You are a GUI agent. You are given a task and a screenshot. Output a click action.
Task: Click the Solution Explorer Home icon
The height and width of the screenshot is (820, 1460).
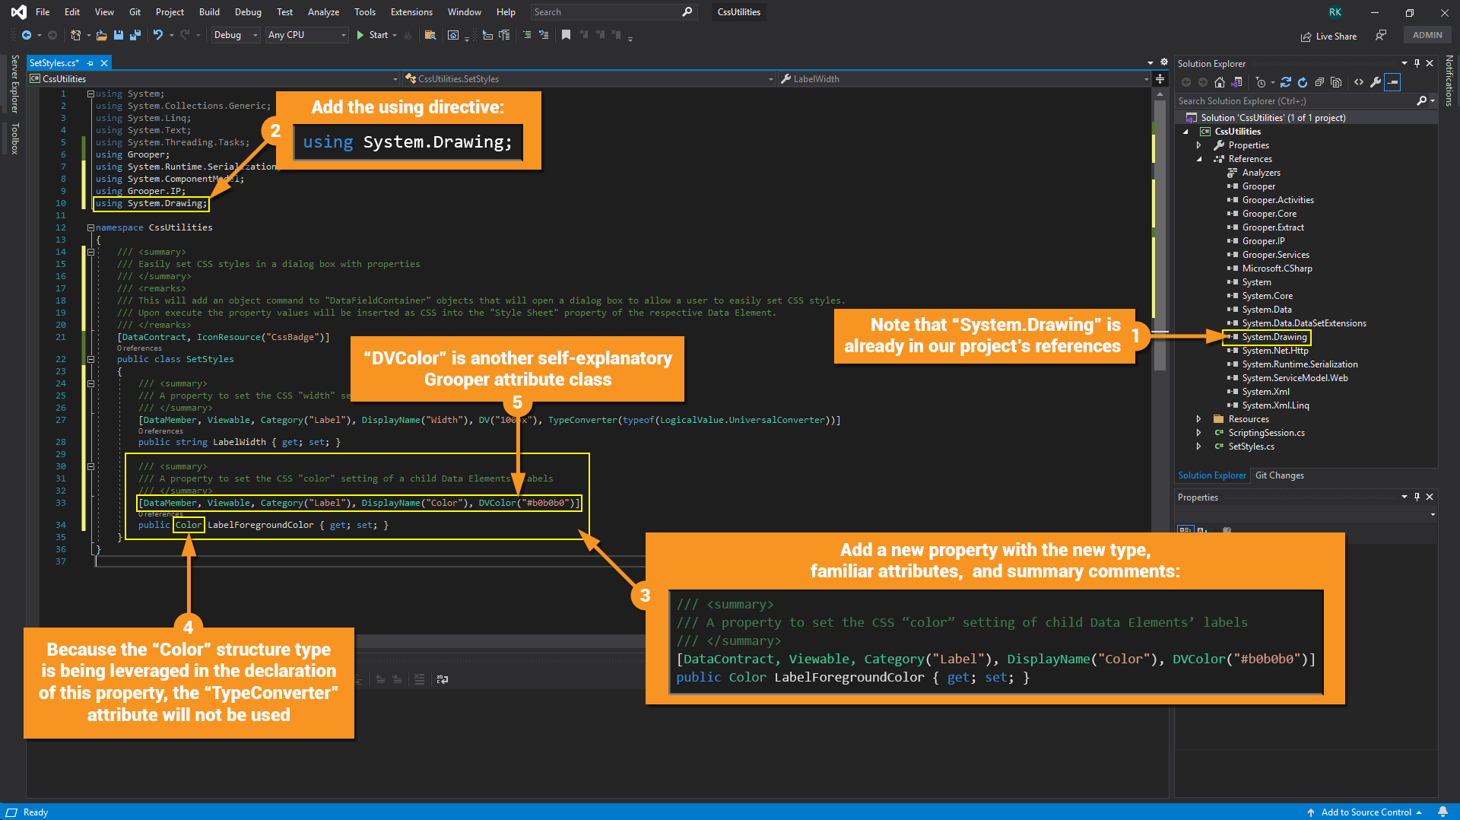(x=1220, y=82)
